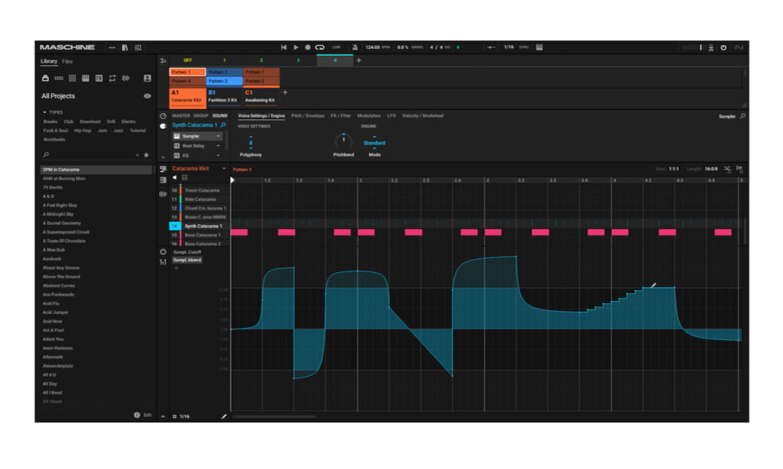Open the user content icon in the browser
Screen dimensions: 783x469
148,78
